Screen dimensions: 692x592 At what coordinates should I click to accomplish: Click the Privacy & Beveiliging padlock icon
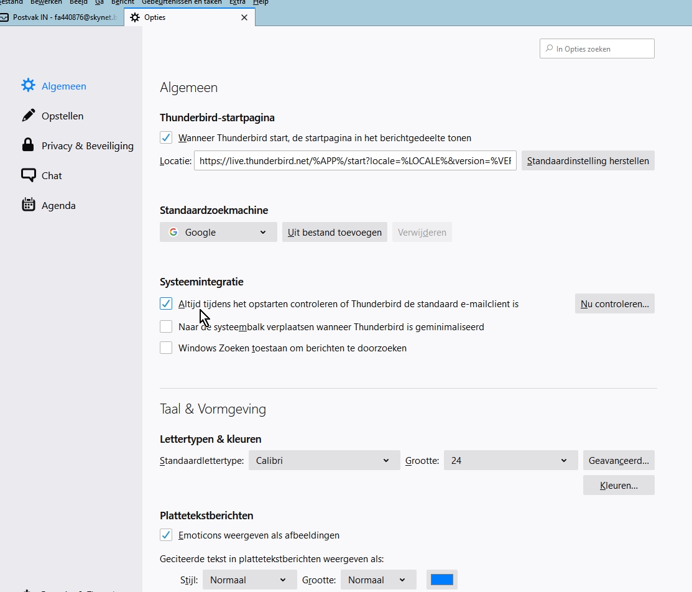(28, 146)
